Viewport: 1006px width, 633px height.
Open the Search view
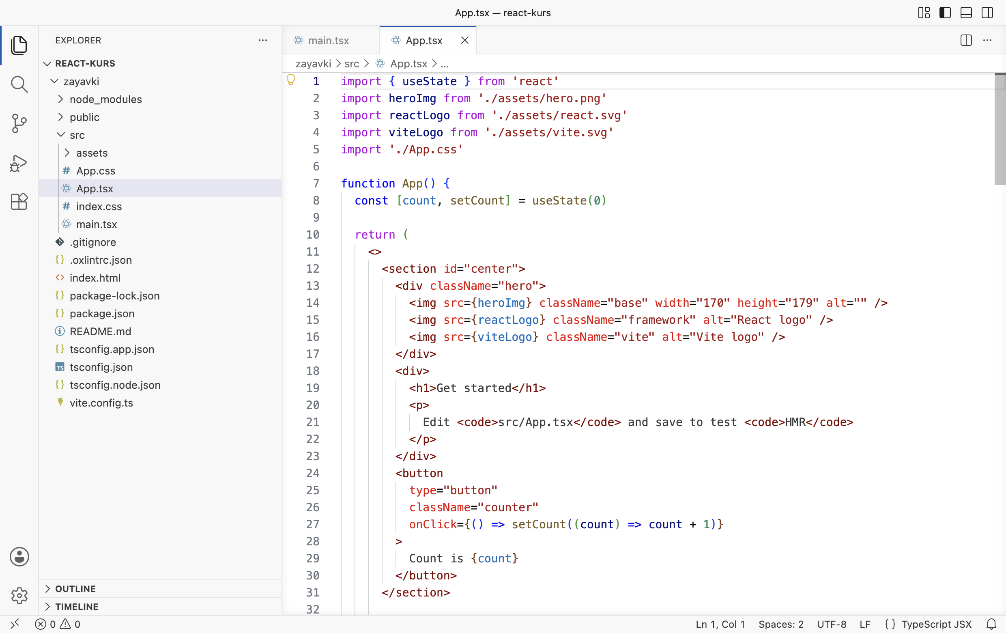pyautogui.click(x=19, y=84)
